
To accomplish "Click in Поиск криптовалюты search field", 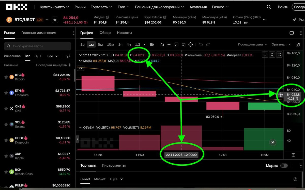I will [x=38, y=46].
